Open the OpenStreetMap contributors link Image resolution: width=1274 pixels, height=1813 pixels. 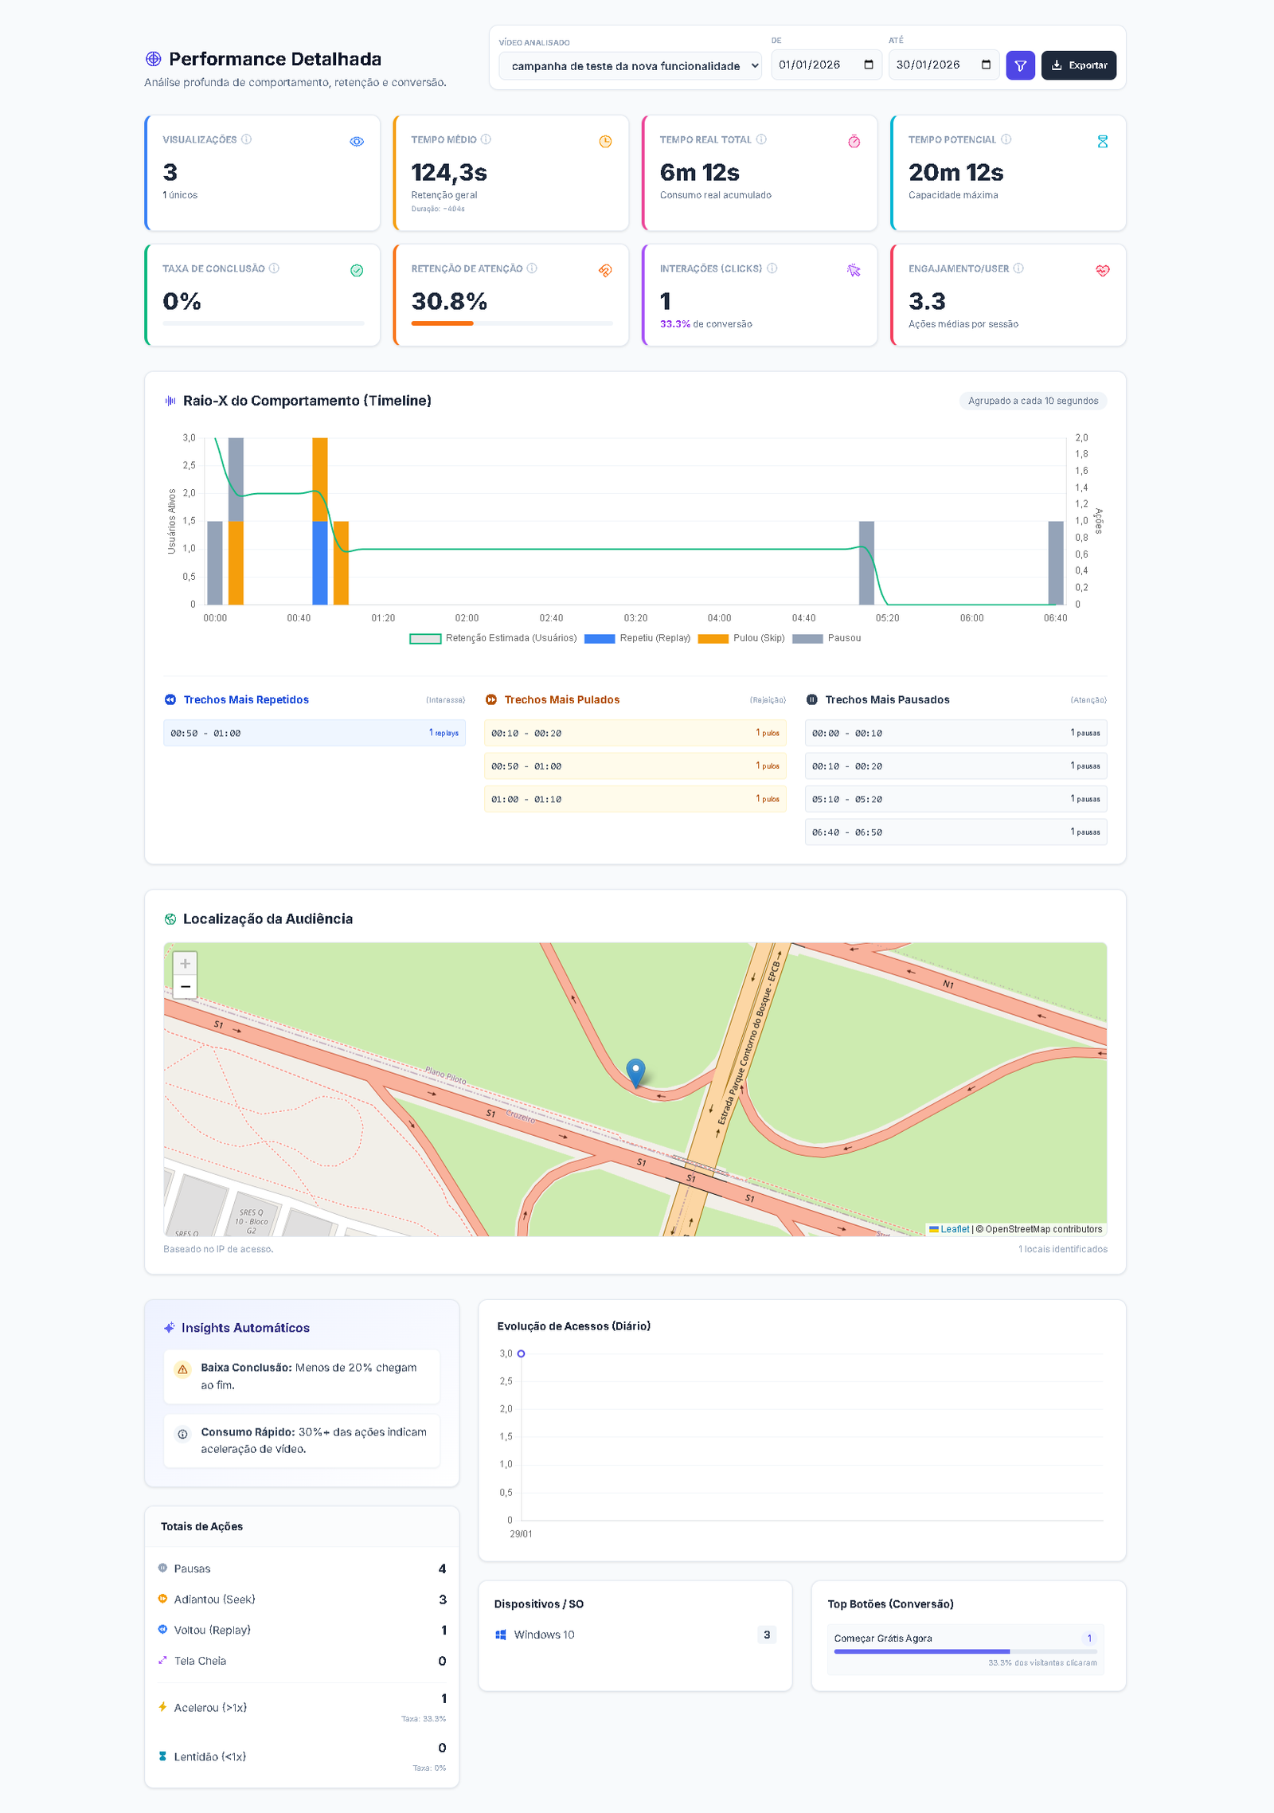[1039, 1228]
